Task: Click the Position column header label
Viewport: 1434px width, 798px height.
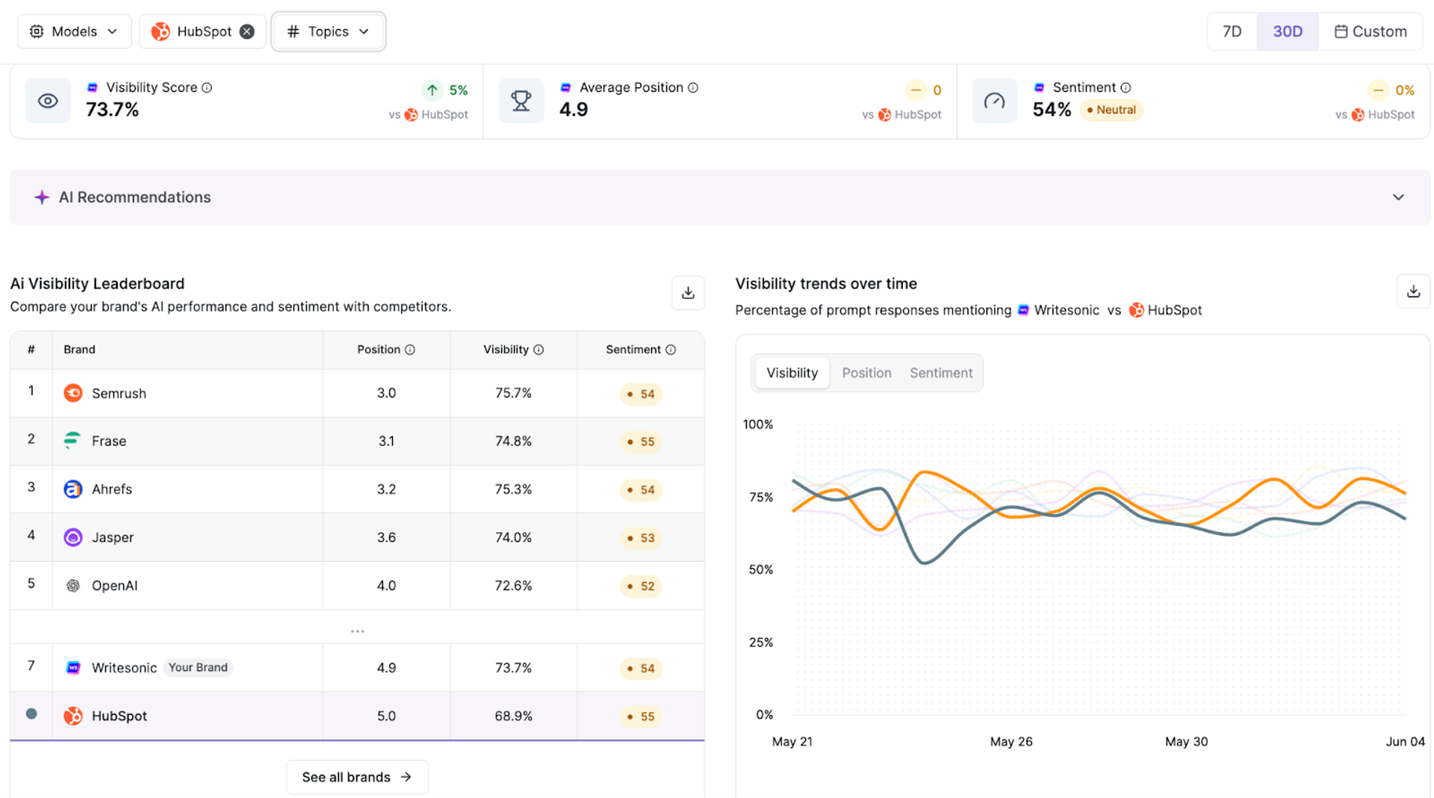Action: [379, 350]
